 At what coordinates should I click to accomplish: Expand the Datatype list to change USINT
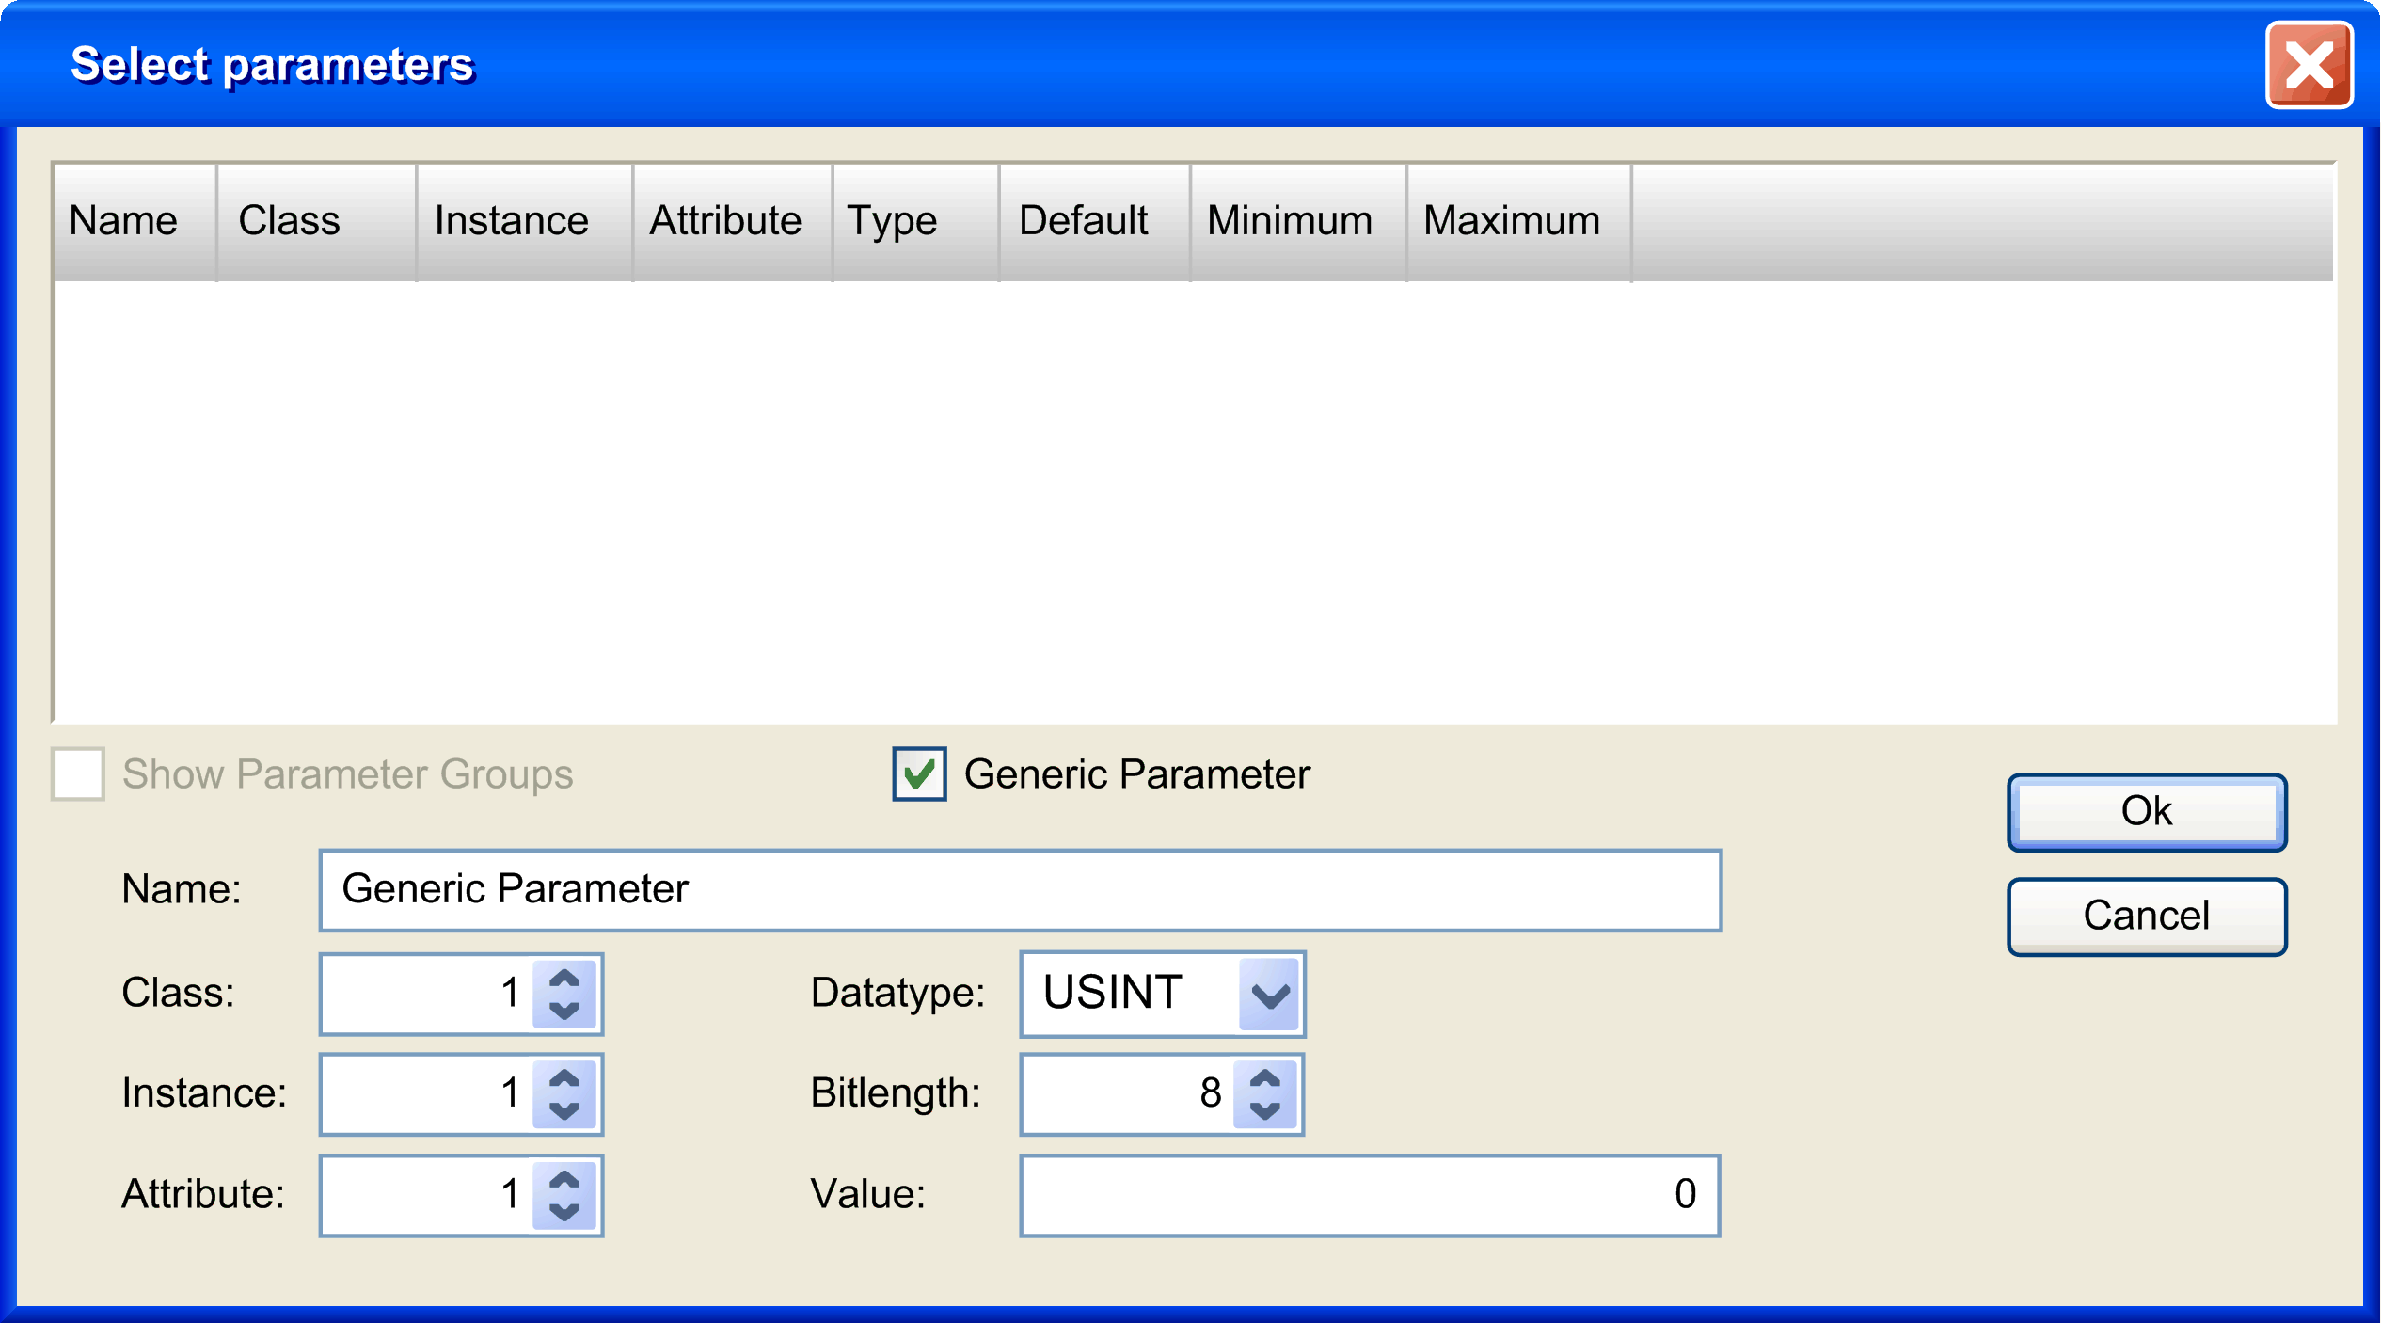pos(1270,995)
